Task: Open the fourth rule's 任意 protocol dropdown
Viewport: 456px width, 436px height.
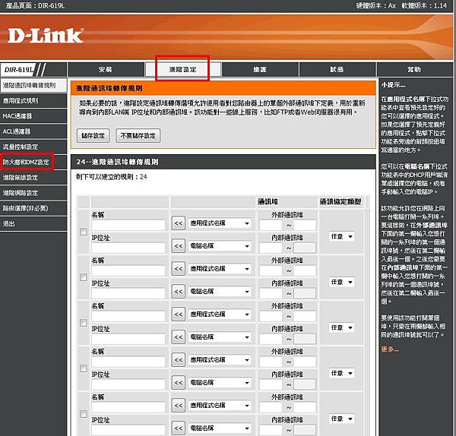Action: [342, 373]
